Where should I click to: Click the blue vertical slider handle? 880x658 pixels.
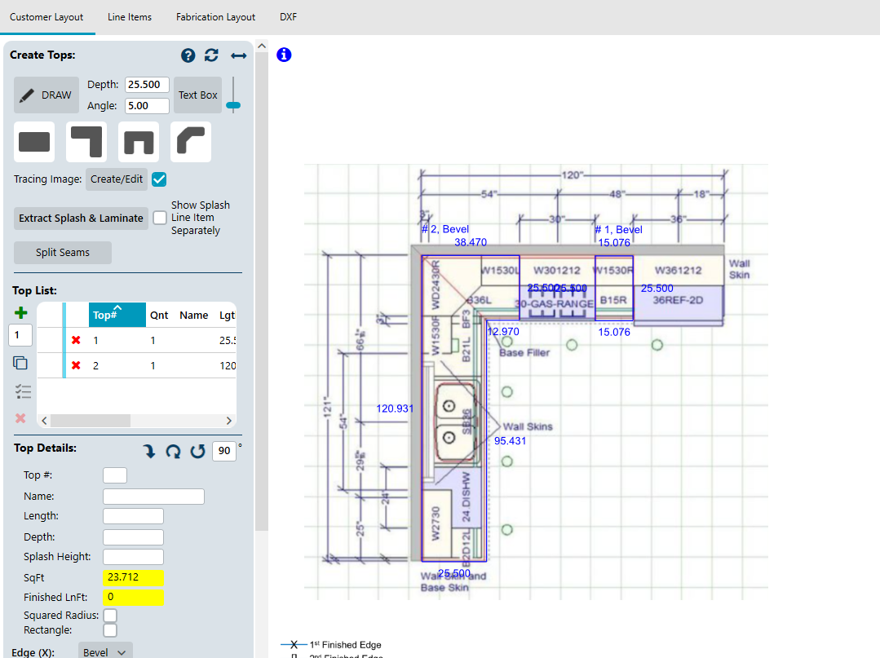(233, 105)
